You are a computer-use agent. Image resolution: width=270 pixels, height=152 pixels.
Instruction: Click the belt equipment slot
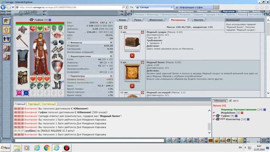[x=57, y=77]
